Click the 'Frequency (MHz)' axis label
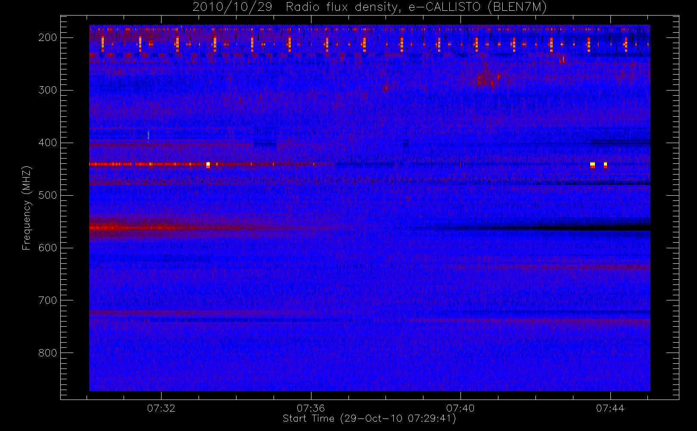Screen dimensions: 697x431 pyautogui.click(x=27, y=208)
